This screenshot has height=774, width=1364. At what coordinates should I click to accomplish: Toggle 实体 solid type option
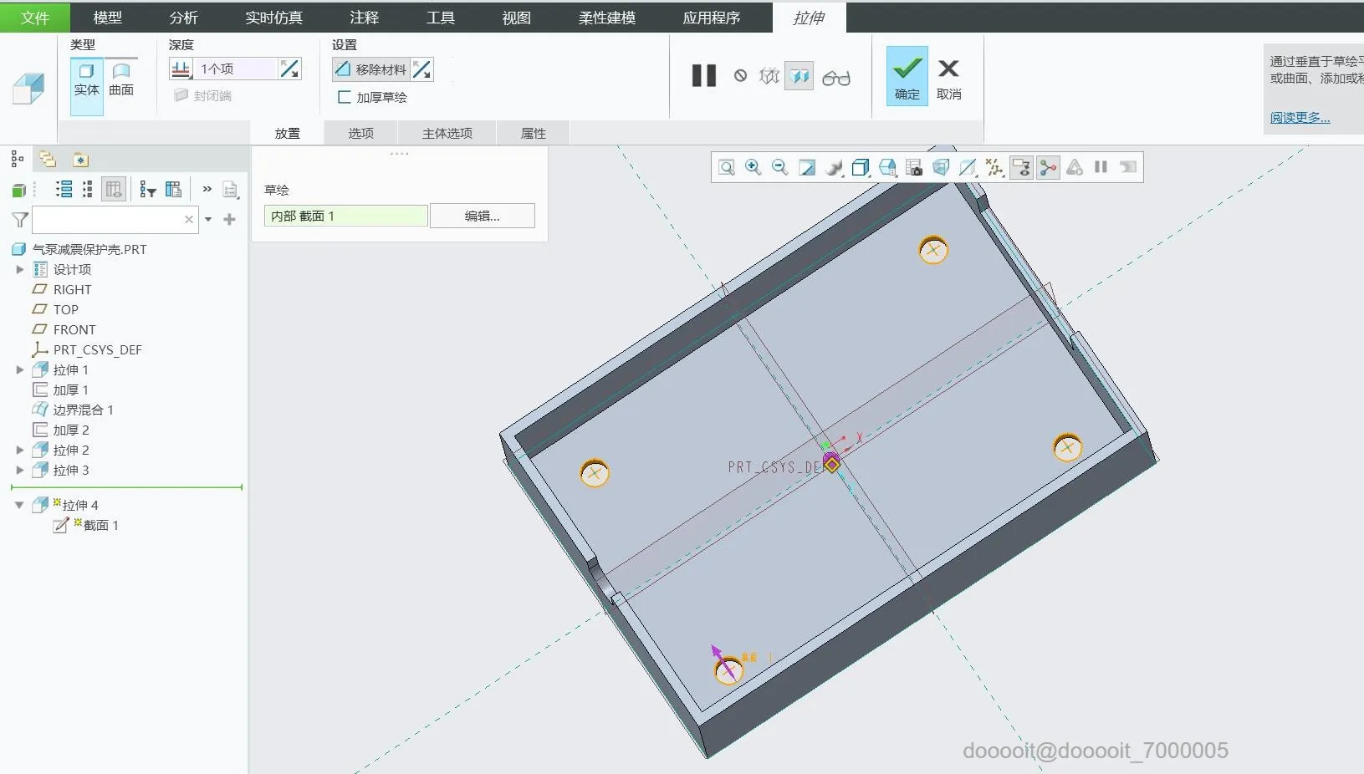tap(86, 80)
